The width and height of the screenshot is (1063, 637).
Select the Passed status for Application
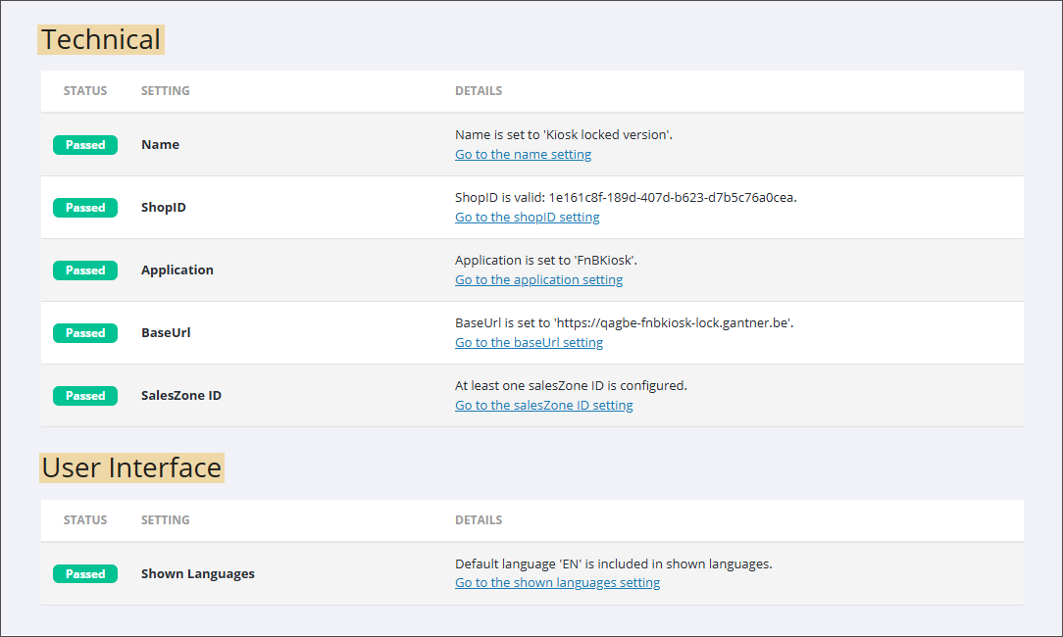click(x=85, y=270)
